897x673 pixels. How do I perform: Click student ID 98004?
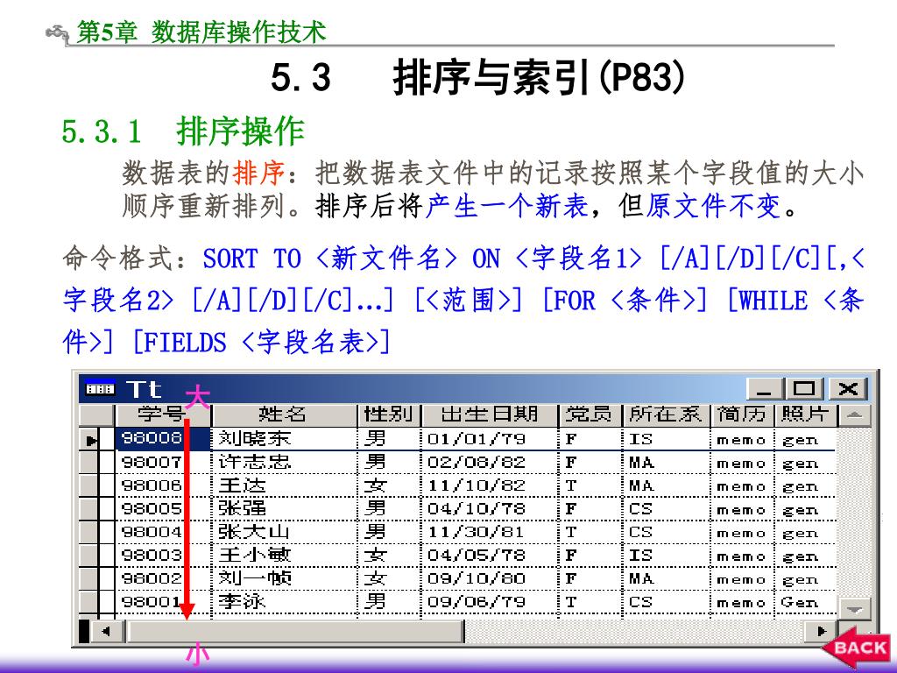tap(152, 532)
